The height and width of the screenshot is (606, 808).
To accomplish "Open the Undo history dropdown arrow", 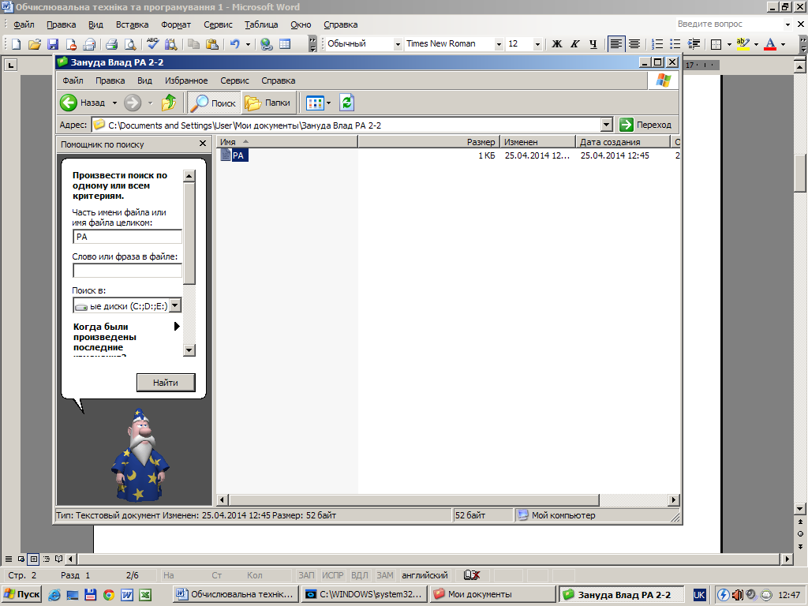I will (248, 44).
